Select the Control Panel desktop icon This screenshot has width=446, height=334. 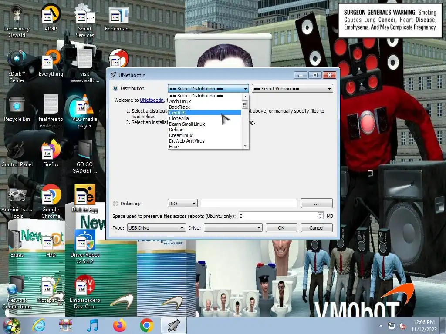click(17, 154)
